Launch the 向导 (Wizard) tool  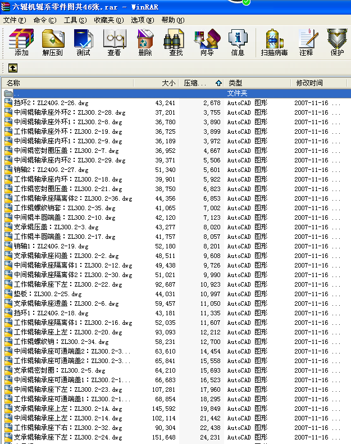pyautogui.click(x=207, y=42)
